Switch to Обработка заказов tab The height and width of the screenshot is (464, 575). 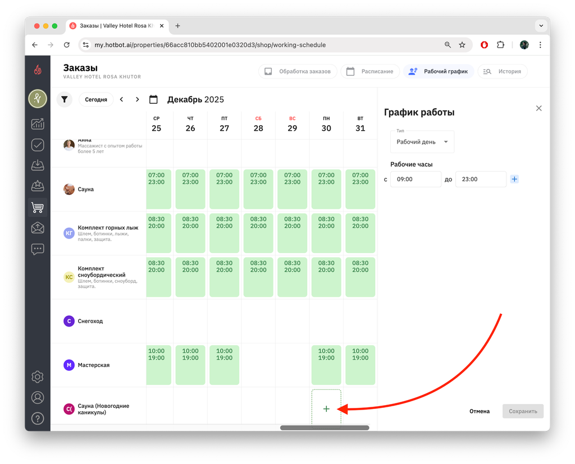point(298,71)
